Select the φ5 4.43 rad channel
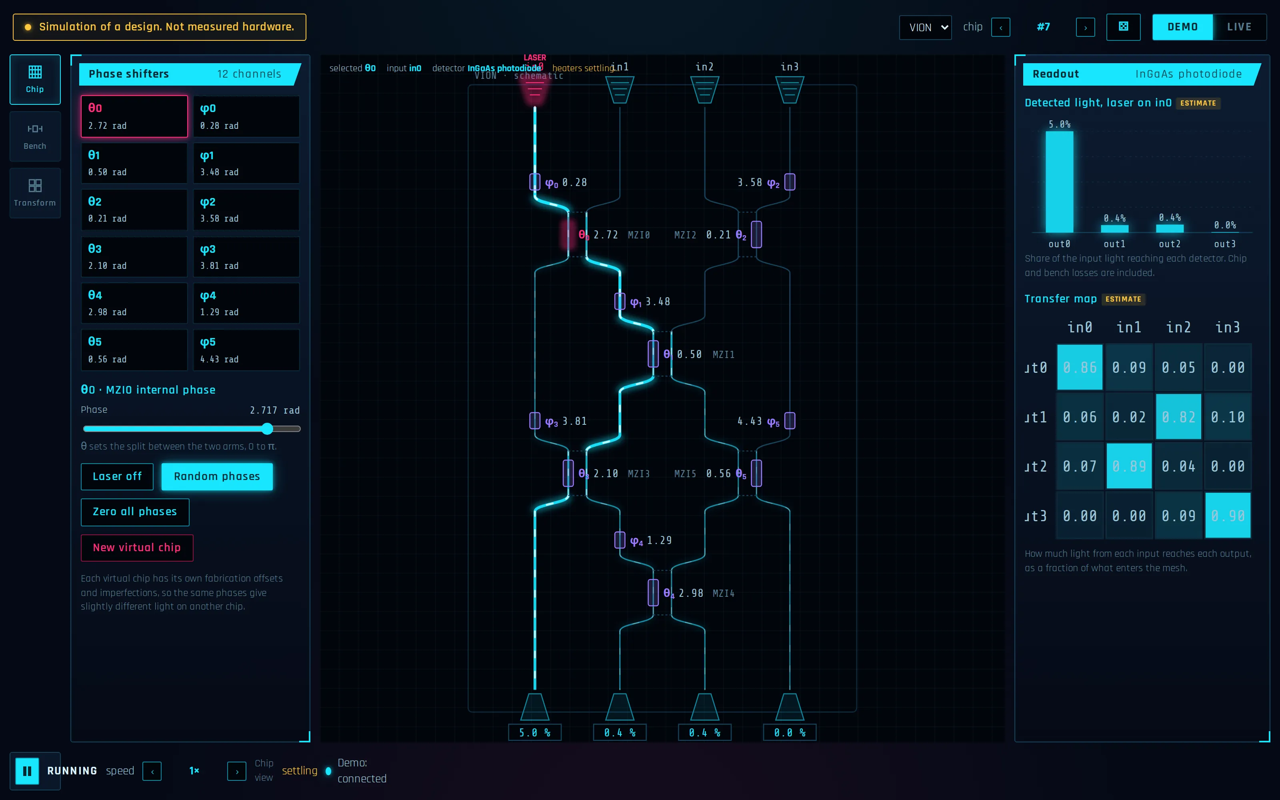 [x=246, y=350]
